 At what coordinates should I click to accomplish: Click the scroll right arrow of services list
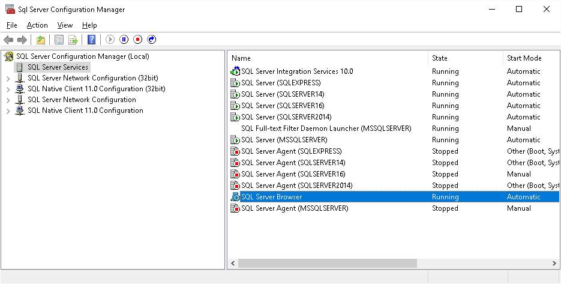(554, 264)
